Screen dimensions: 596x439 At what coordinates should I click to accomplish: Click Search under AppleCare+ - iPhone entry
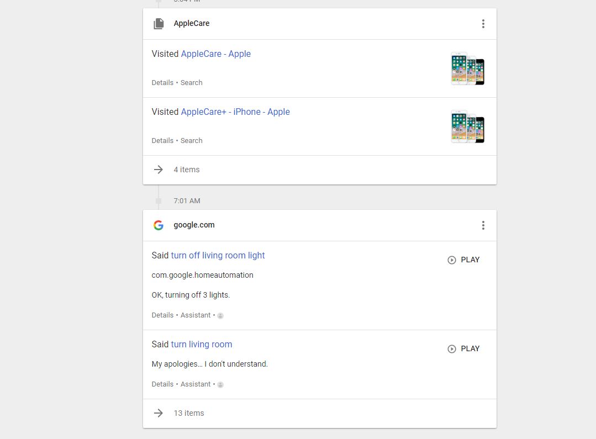point(191,141)
